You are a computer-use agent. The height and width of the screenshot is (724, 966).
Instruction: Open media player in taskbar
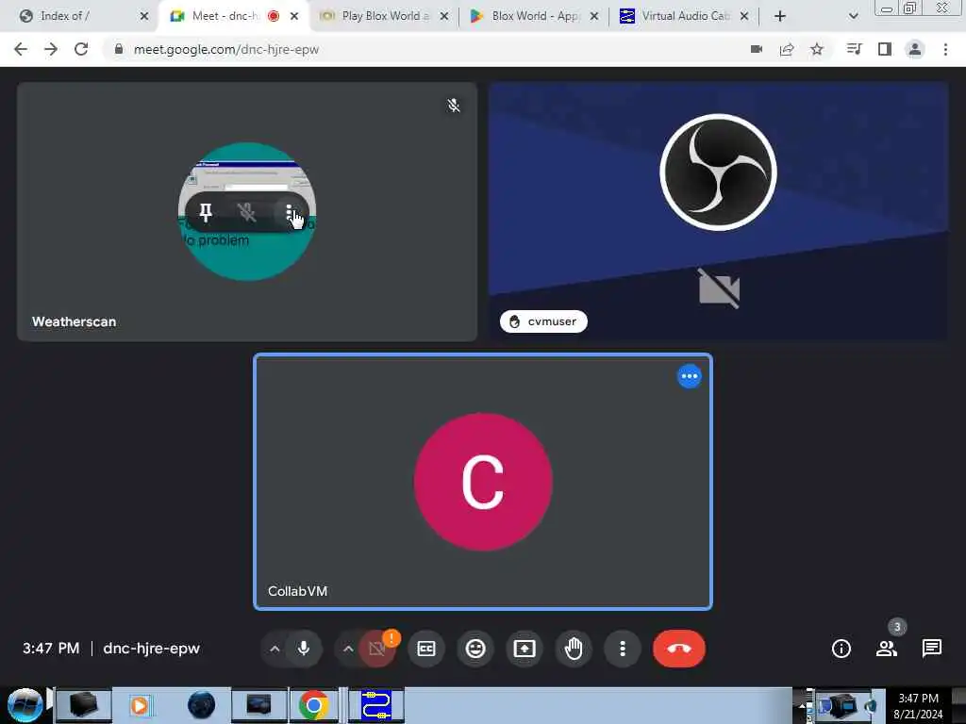[x=140, y=705]
